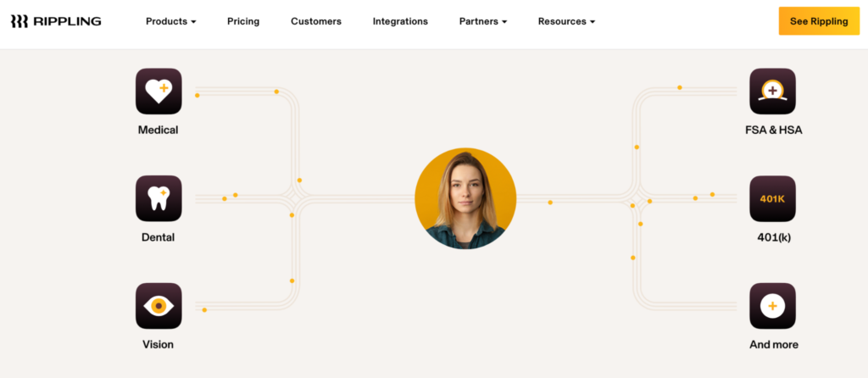Open Integrations from the navigation
Image resolution: width=868 pixels, height=378 pixels.
tap(400, 21)
